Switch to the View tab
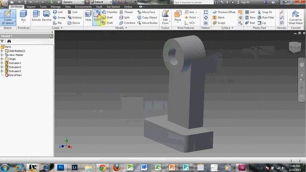 (68, 7)
